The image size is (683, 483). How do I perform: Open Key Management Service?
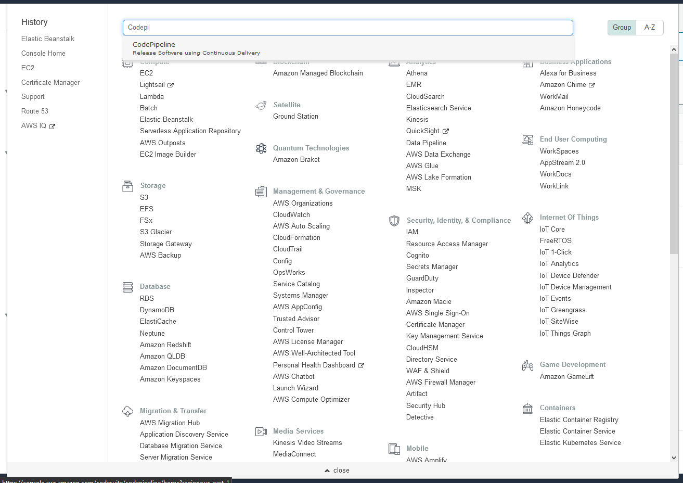(x=445, y=336)
